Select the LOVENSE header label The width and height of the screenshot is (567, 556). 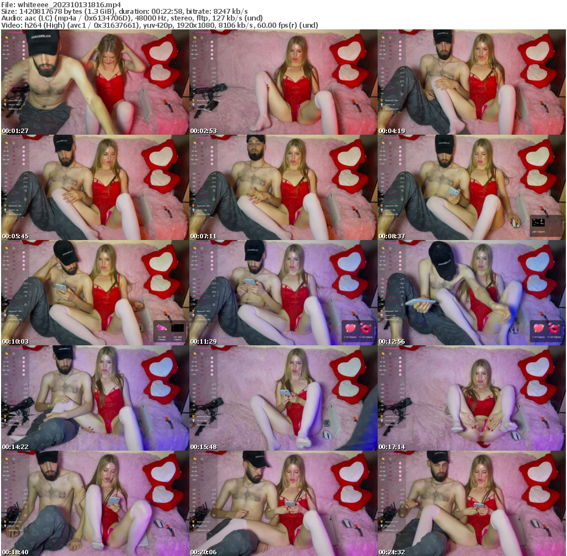point(15,32)
